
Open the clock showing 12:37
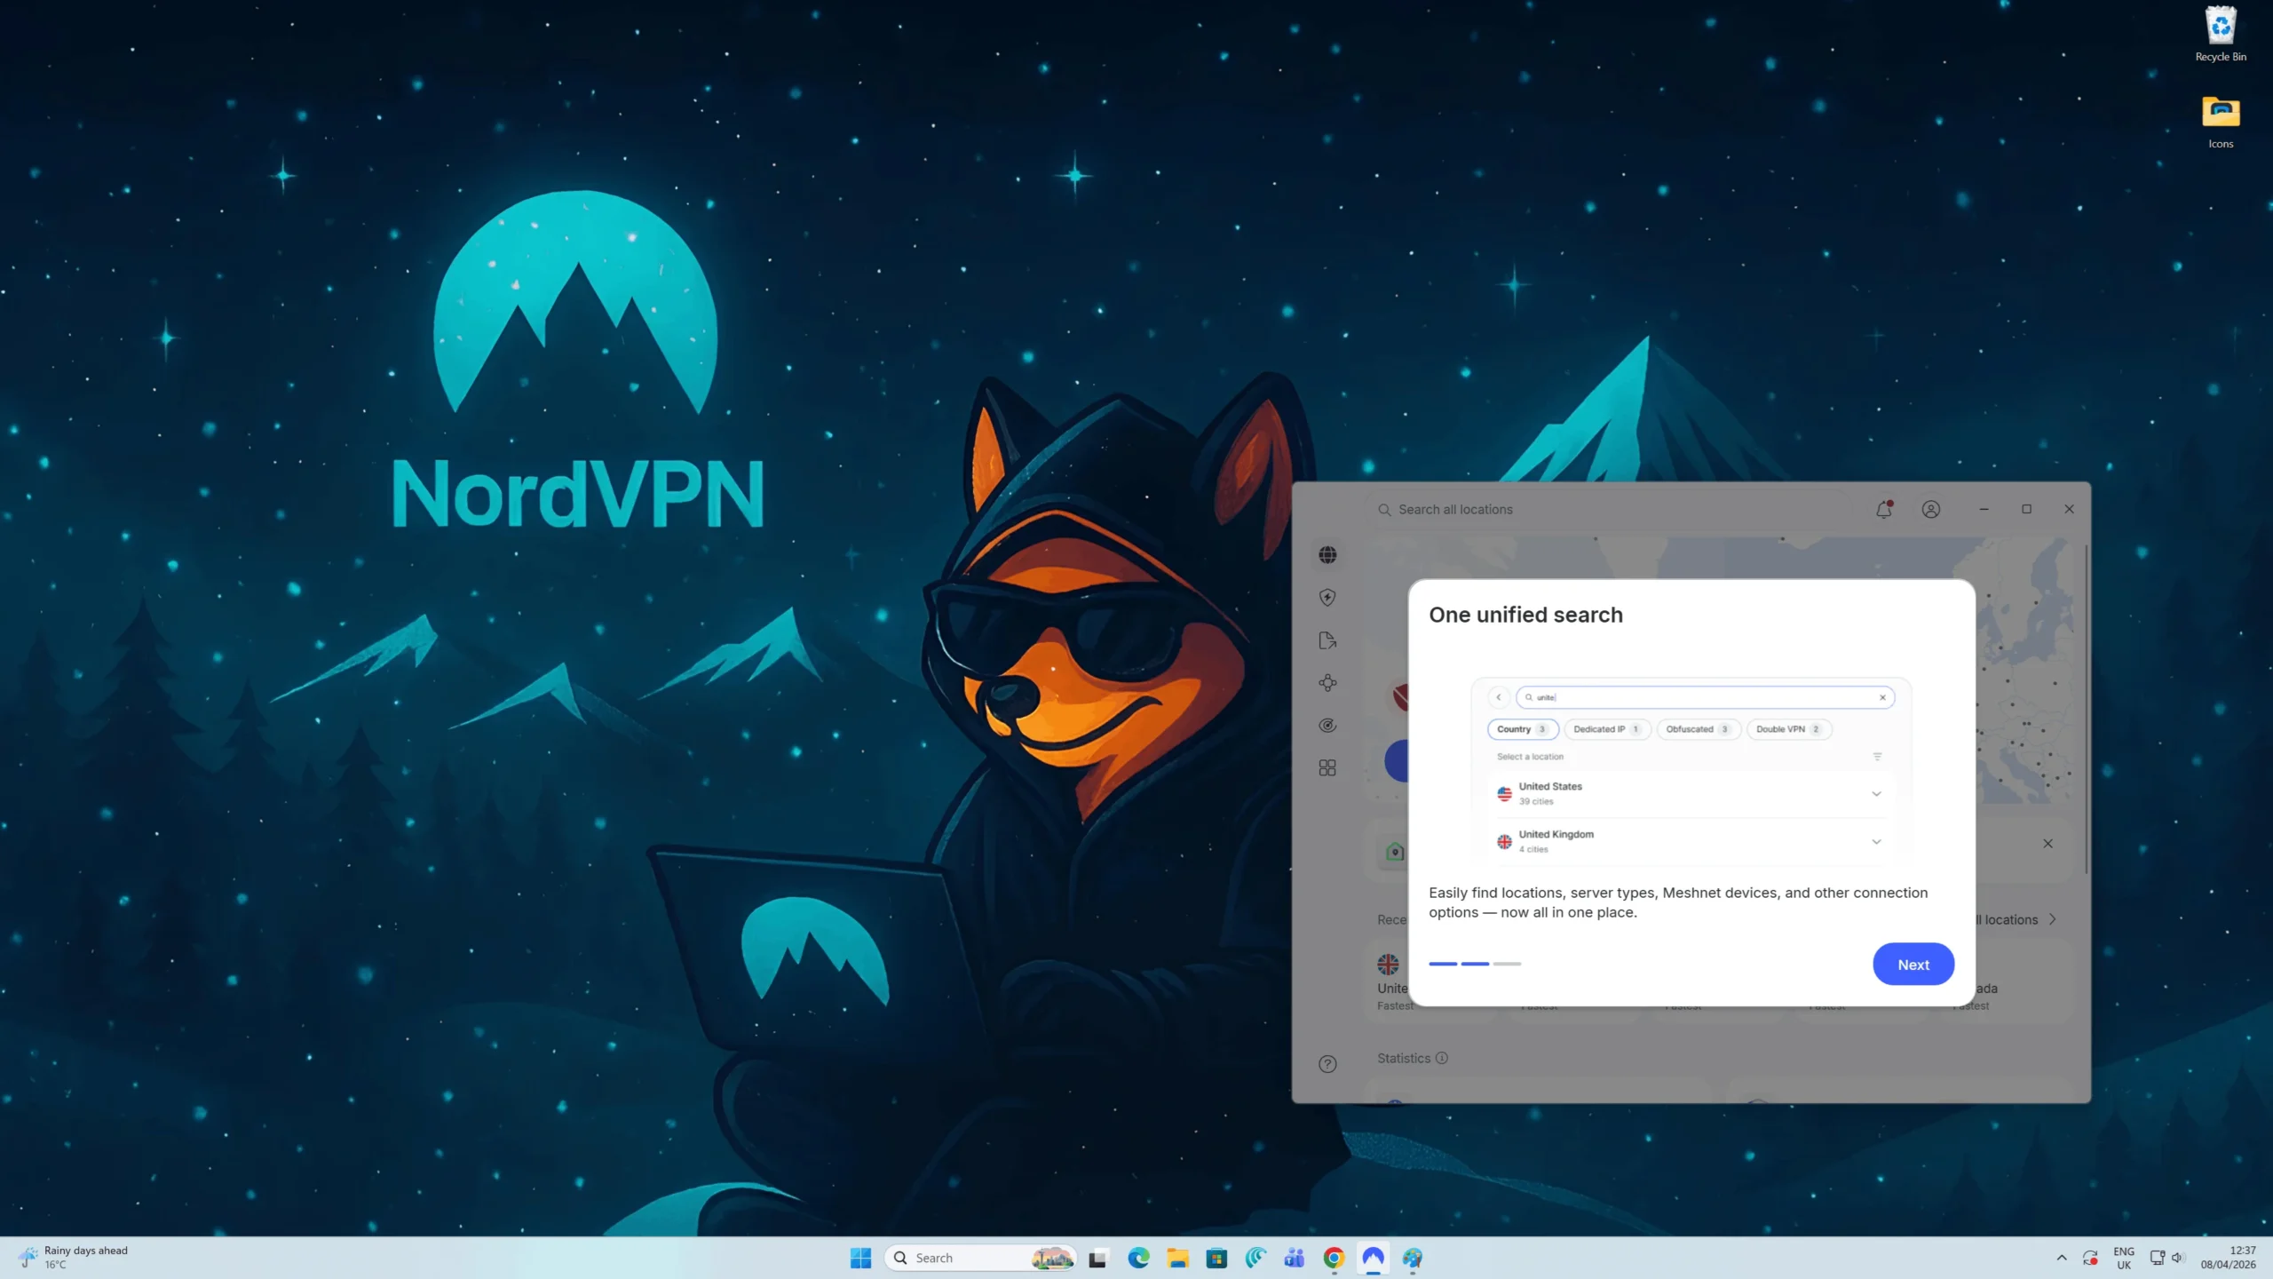point(2228,1258)
